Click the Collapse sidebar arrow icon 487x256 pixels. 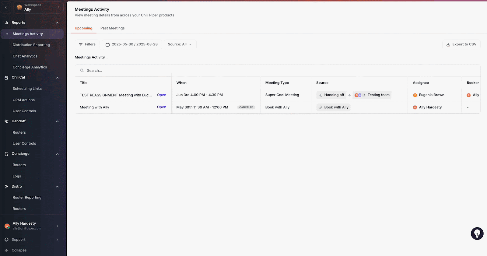(6, 250)
